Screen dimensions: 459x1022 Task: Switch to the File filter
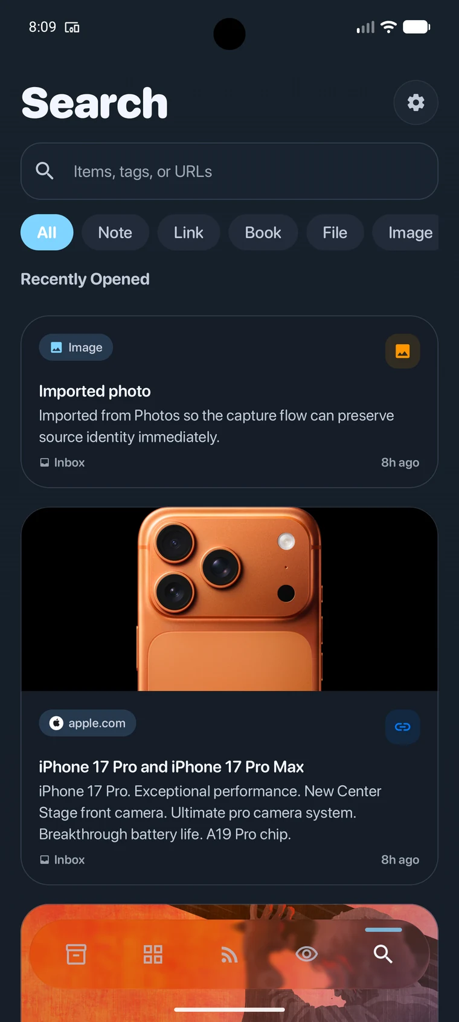point(335,233)
